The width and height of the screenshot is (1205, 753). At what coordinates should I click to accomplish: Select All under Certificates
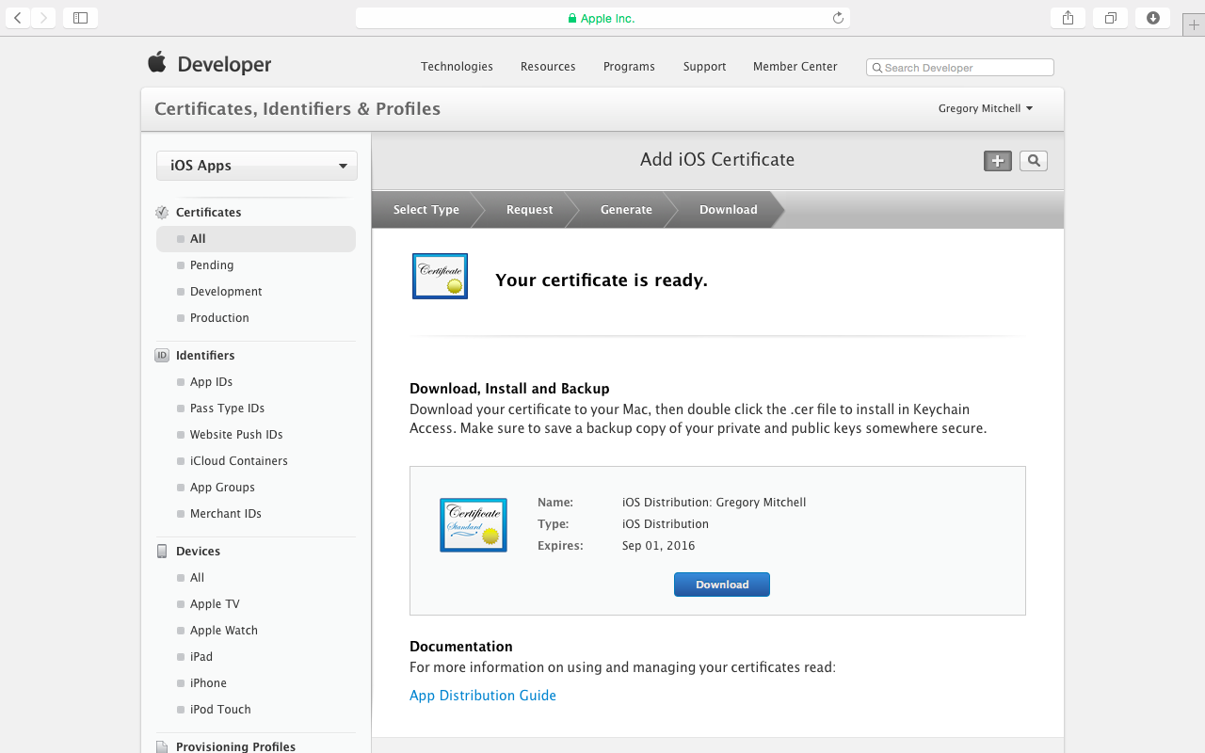[256, 239]
